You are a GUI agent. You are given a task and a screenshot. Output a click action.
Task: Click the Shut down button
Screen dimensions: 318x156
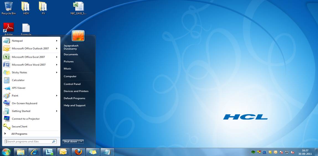point(70,142)
